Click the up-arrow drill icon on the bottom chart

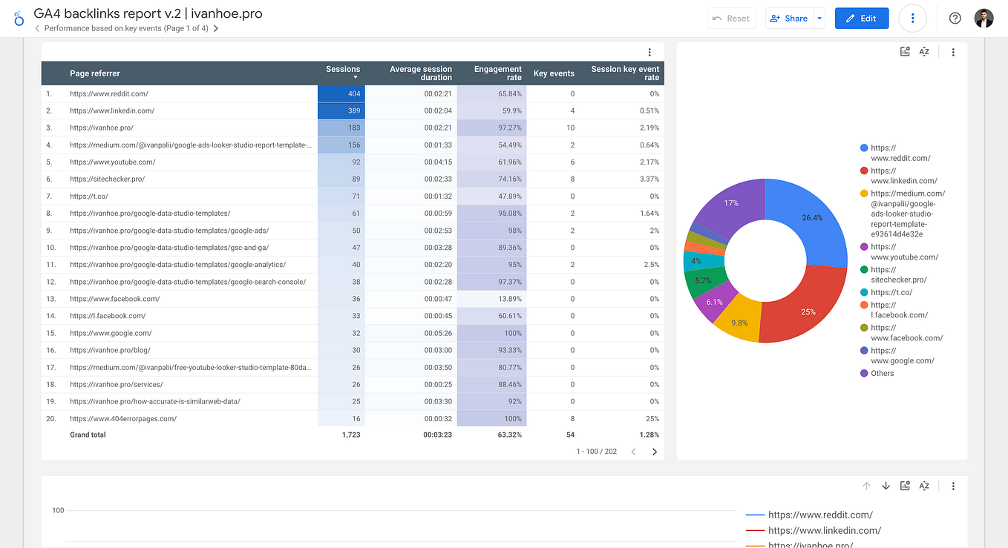867,486
